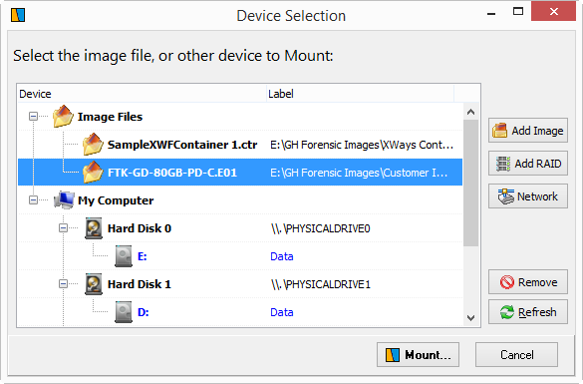The width and height of the screenshot is (583, 384).
Task: Sort by the Label column header
Action: coord(361,94)
